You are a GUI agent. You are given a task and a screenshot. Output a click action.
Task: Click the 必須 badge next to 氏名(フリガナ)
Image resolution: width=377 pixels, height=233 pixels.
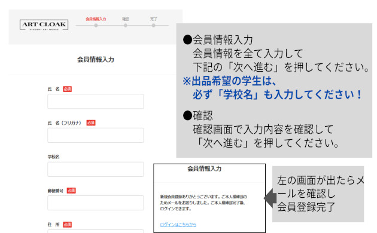point(91,123)
